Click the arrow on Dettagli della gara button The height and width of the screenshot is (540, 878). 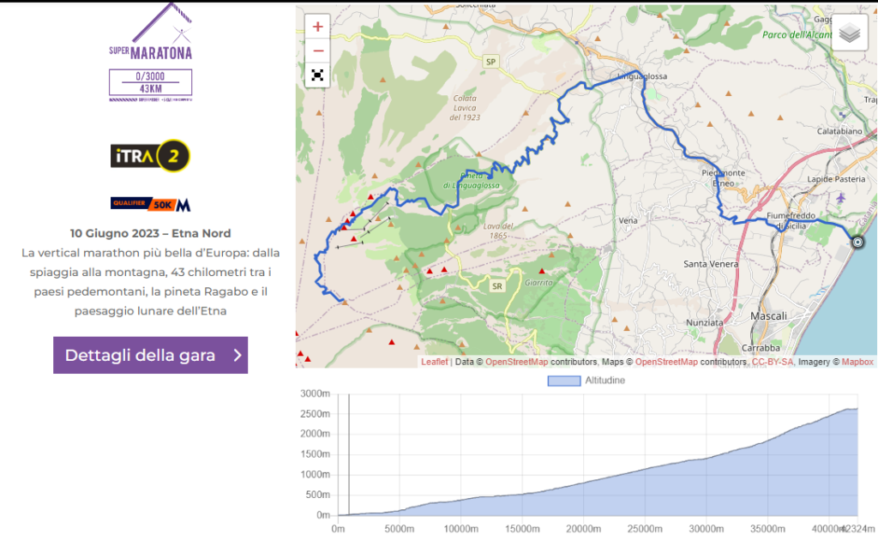tap(238, 356)
